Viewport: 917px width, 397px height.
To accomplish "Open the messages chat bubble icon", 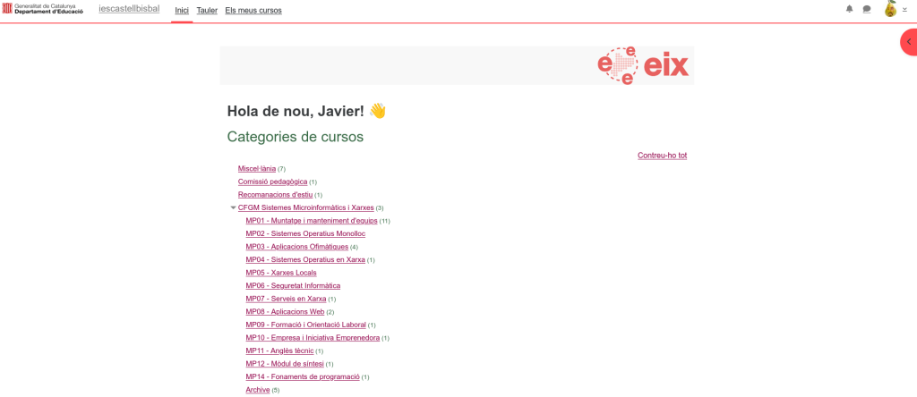I will pyautogui.click(x=866, y=9).
